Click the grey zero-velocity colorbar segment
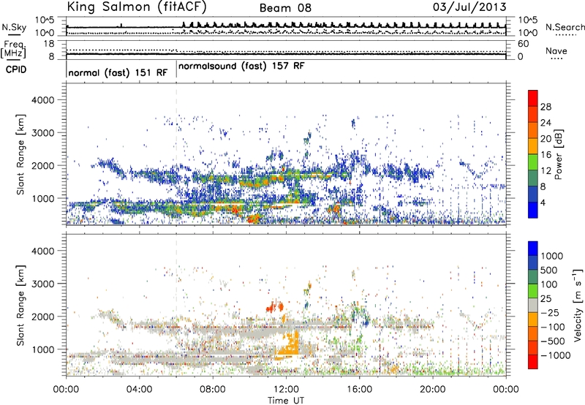This screenshot has width=585, height=405. coord(533,305)
